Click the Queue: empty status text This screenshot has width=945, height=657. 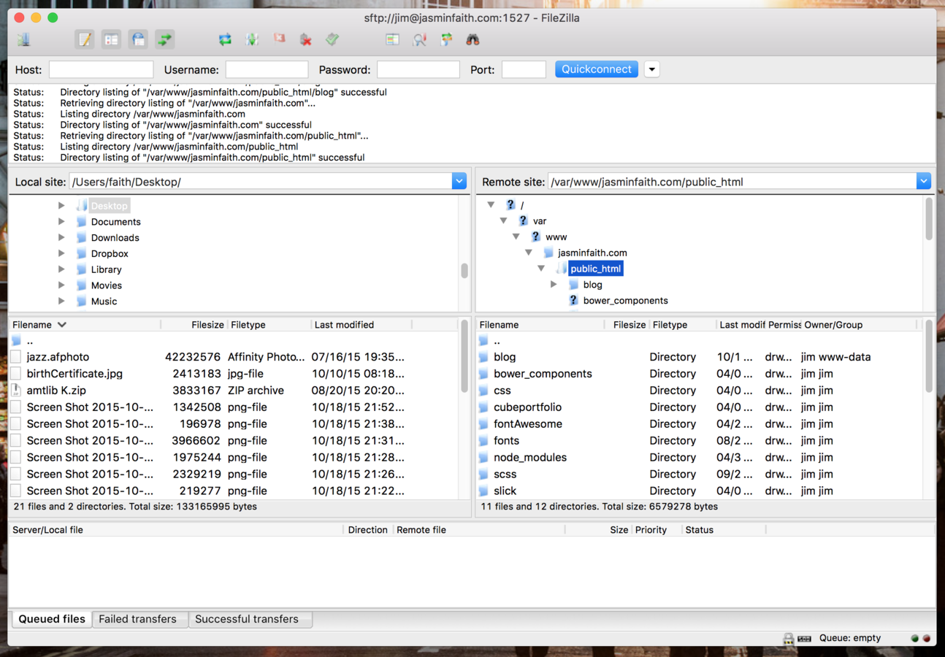point(849,638)
